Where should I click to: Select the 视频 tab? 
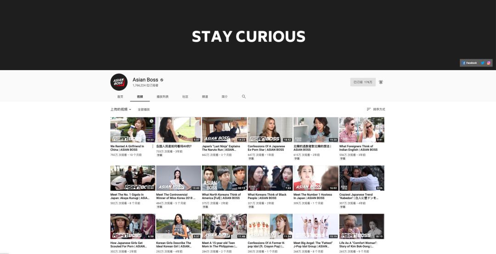140,97
